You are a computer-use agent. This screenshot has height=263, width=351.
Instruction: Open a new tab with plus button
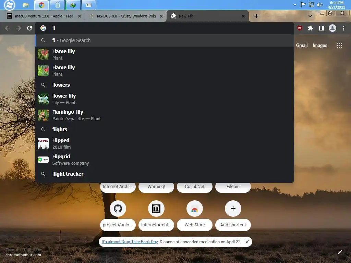(x=256, y=16)
